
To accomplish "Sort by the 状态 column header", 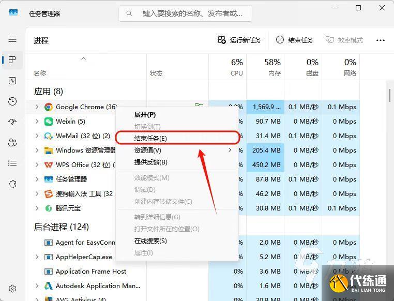I will click(x=178, y=67).
